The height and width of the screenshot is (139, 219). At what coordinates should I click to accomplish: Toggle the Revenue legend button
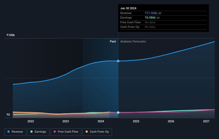point(15,132)
